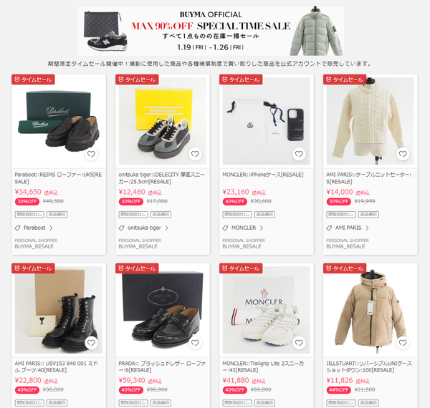430x408 pixels.
Task: Favorite the Paraboot REIMS loafer with heart icon
Action: (x=91, y=154)
